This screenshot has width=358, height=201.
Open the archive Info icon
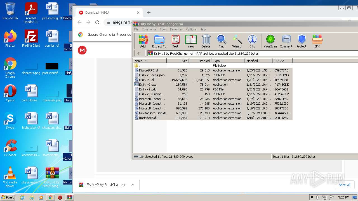click(x=252, y=41)
